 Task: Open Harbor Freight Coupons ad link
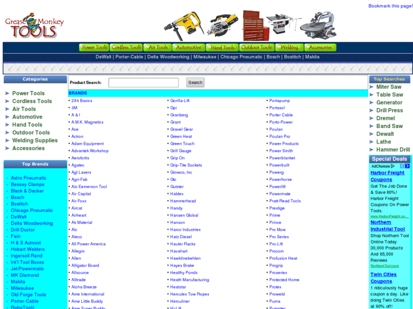[387, 176]
